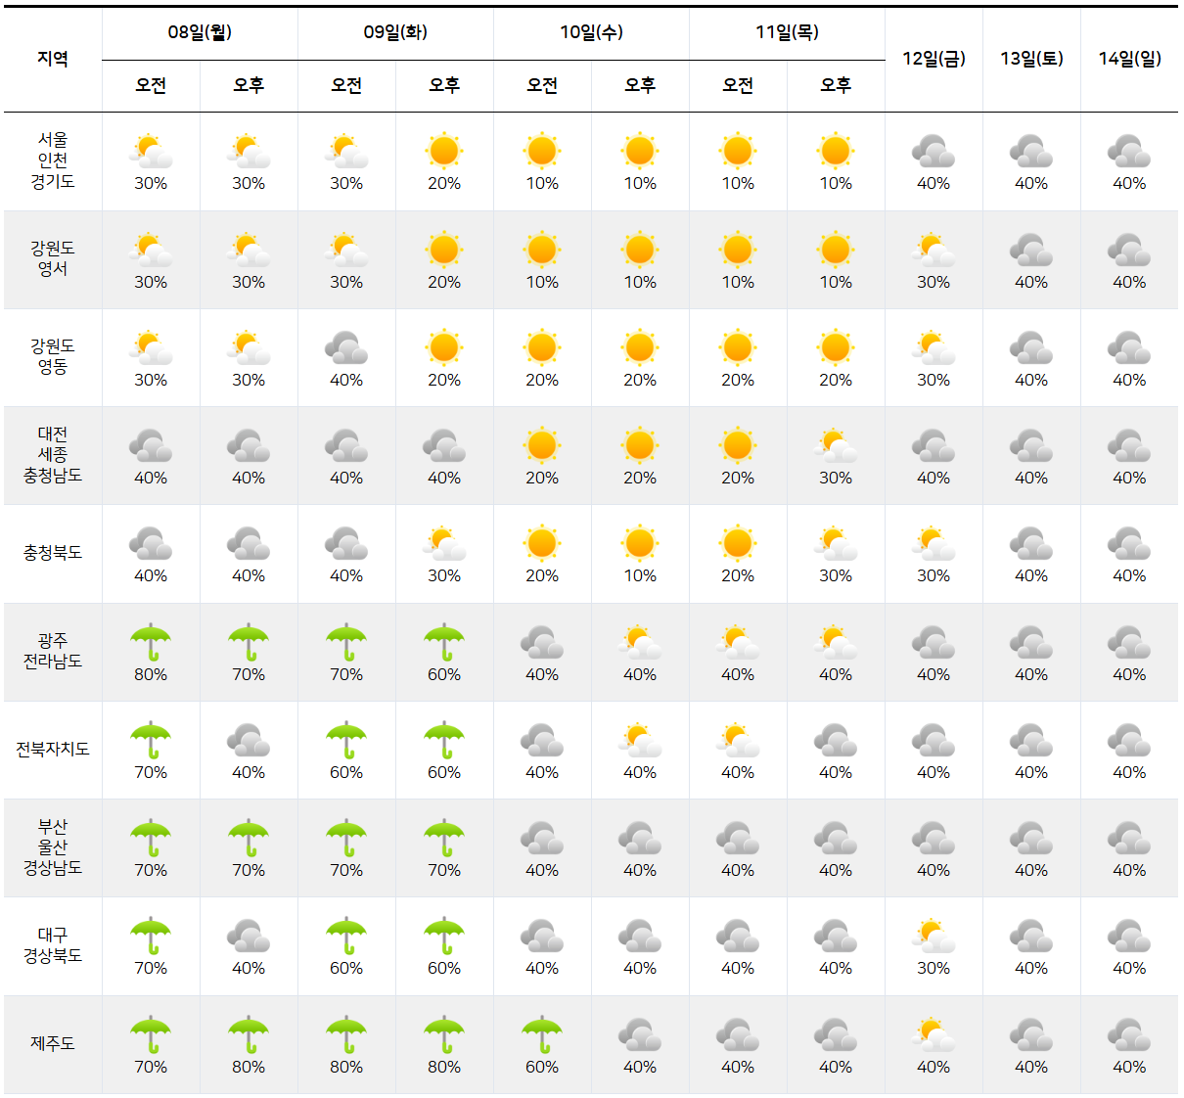The width and height of the screenshot is (1184, 1098).
Task: Click the 대전 세종 충청남도 region label
Action: coord(53,454)
